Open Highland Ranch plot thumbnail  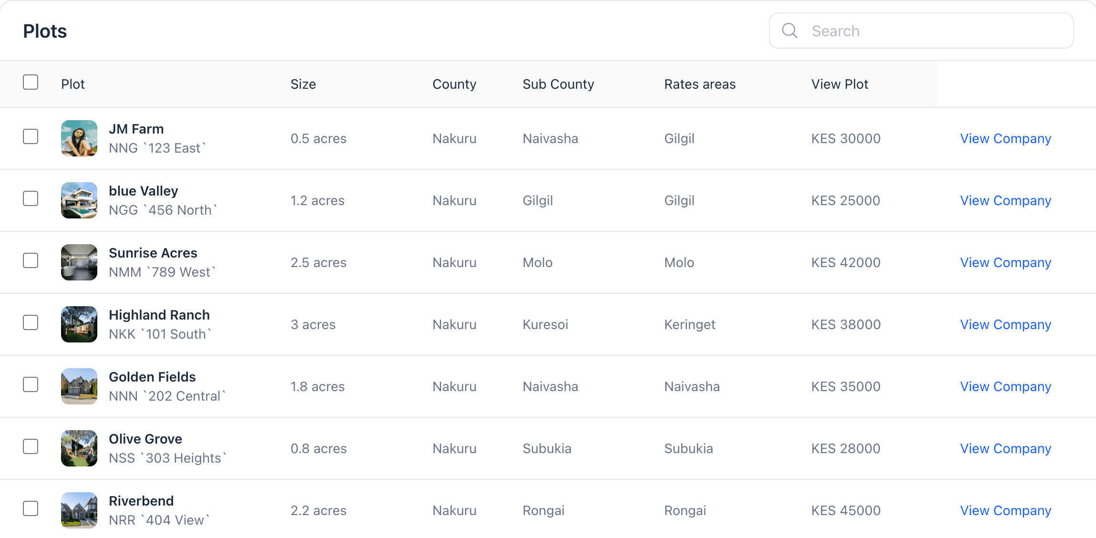[79, 324]
